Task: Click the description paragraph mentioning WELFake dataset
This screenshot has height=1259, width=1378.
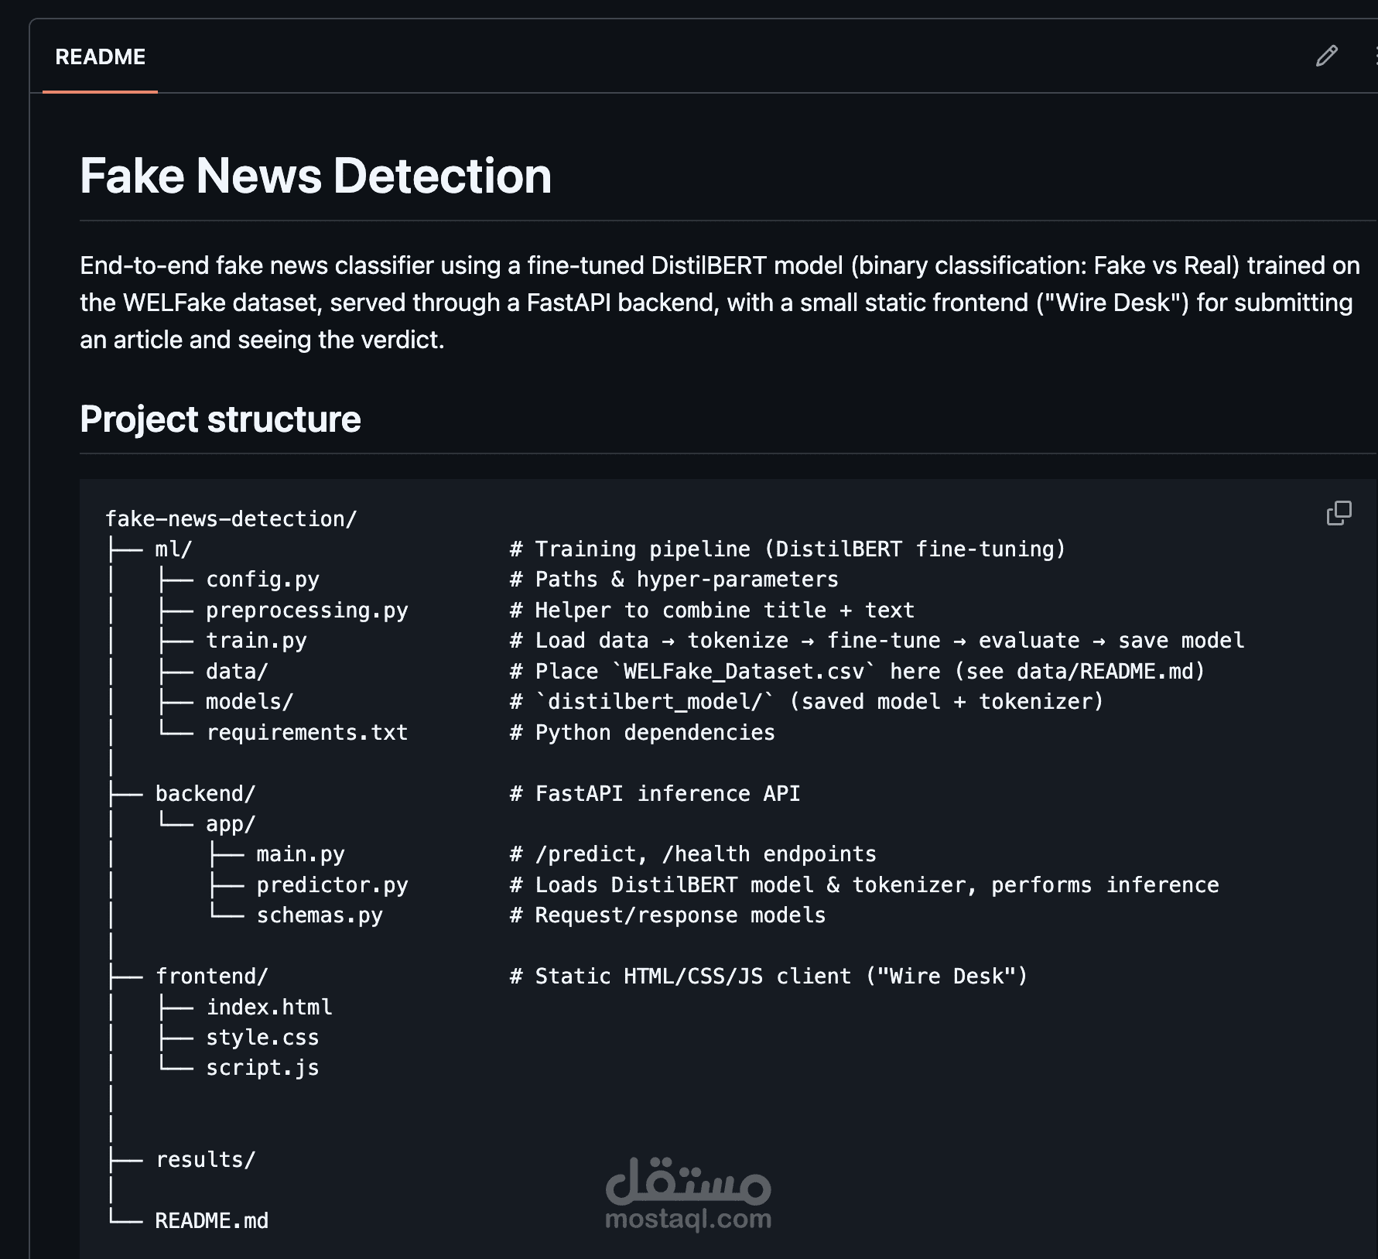Action: 720,303
